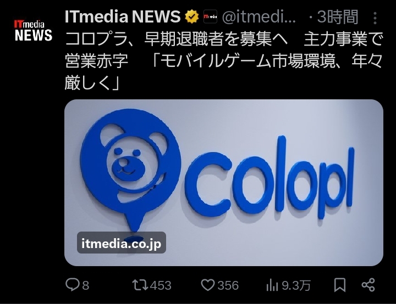
Task: Click the 9.3万 view count
Action: (296, 285)
